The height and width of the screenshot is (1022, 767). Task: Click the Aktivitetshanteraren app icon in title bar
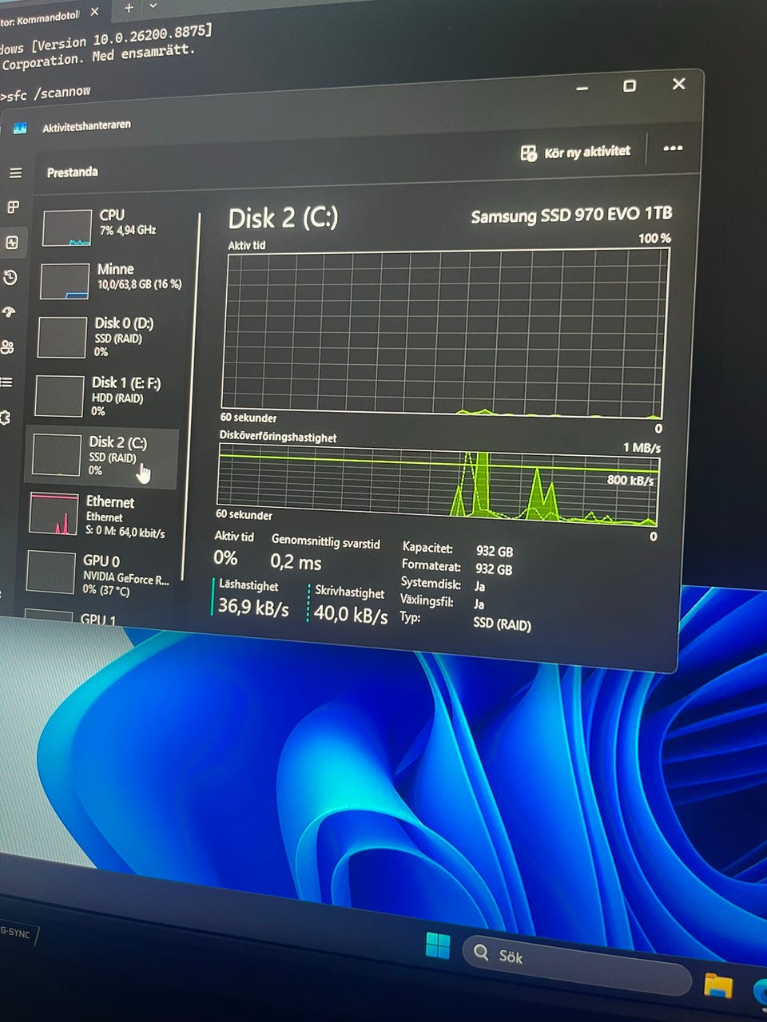(x=20, y=128)
